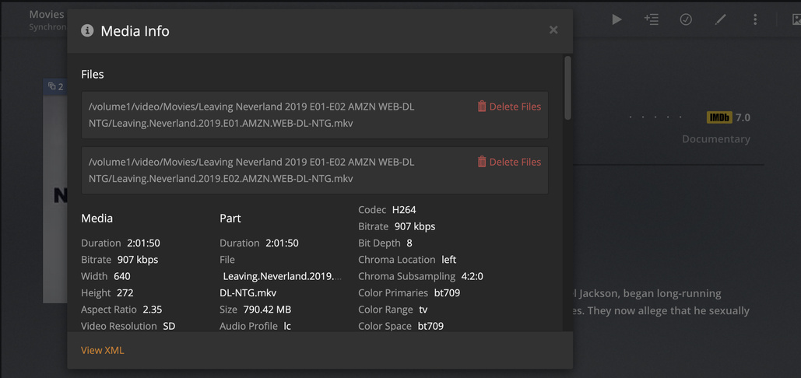Click the artwork image icon at far right
The width and height of the screenshot is (801, 378).
tap(796, 19)
